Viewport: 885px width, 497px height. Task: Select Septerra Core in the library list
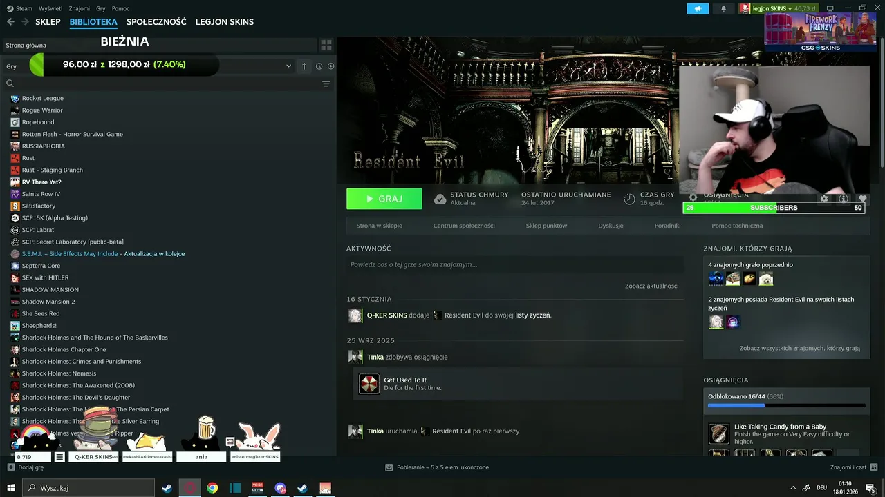(x=41, y=266)
